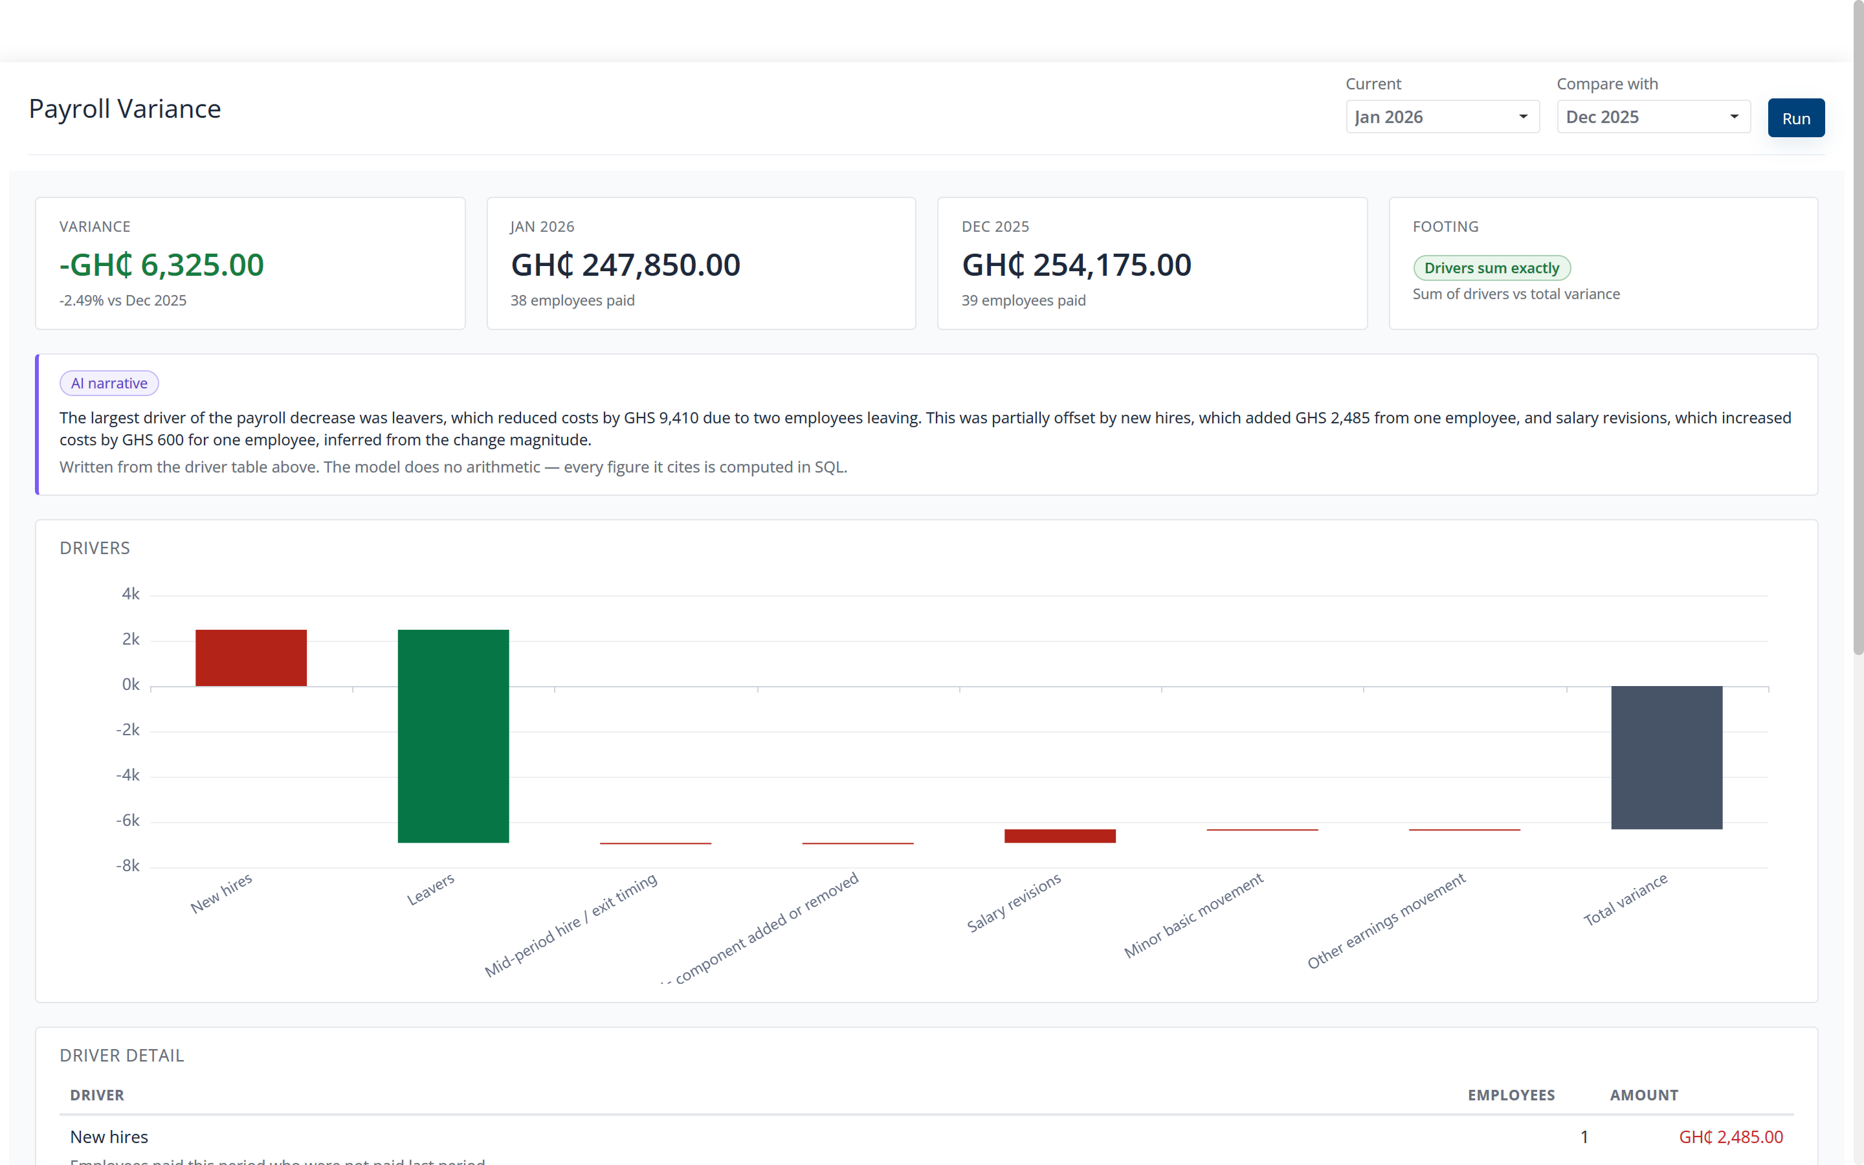This screenshot has width=1864, height=1165.
Task: Click the Other earnings movement bar line
Action: pyautogui.click(x=1464, y=830)
